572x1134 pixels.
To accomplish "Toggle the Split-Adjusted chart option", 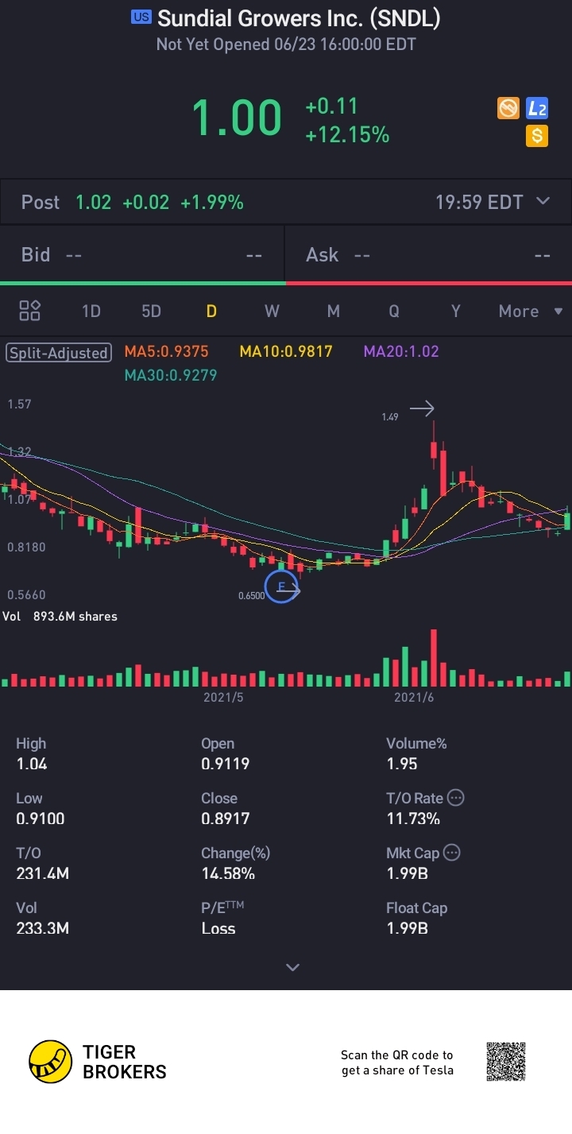I will coord(59,353).
